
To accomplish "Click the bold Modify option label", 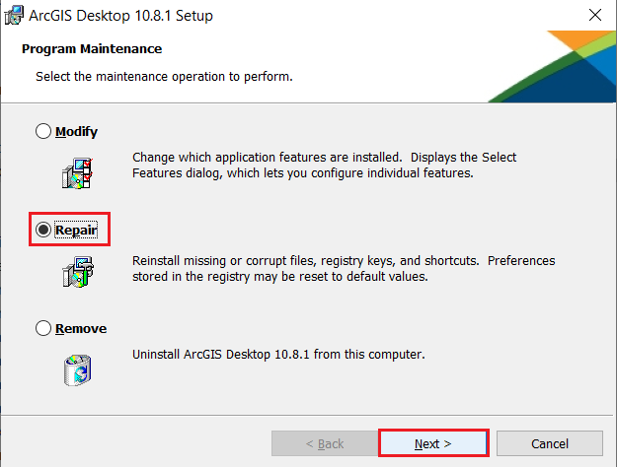I will point(76,131).
